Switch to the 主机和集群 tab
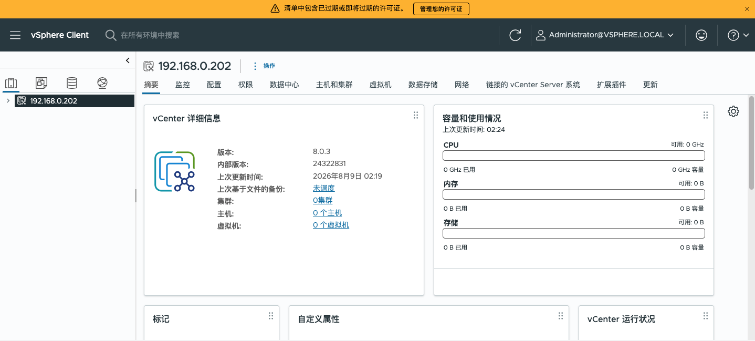The width and height of the screenshot is (755, 341). 334,85
